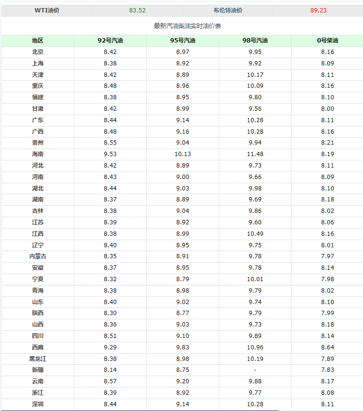Image resolution: width=363 pixels, height=411 pixels.
Task: Click the 新疆 98号汽油 dash cell
Action: coord(255,370)
